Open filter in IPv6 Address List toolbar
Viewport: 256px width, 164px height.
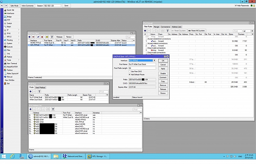(53, 109)
